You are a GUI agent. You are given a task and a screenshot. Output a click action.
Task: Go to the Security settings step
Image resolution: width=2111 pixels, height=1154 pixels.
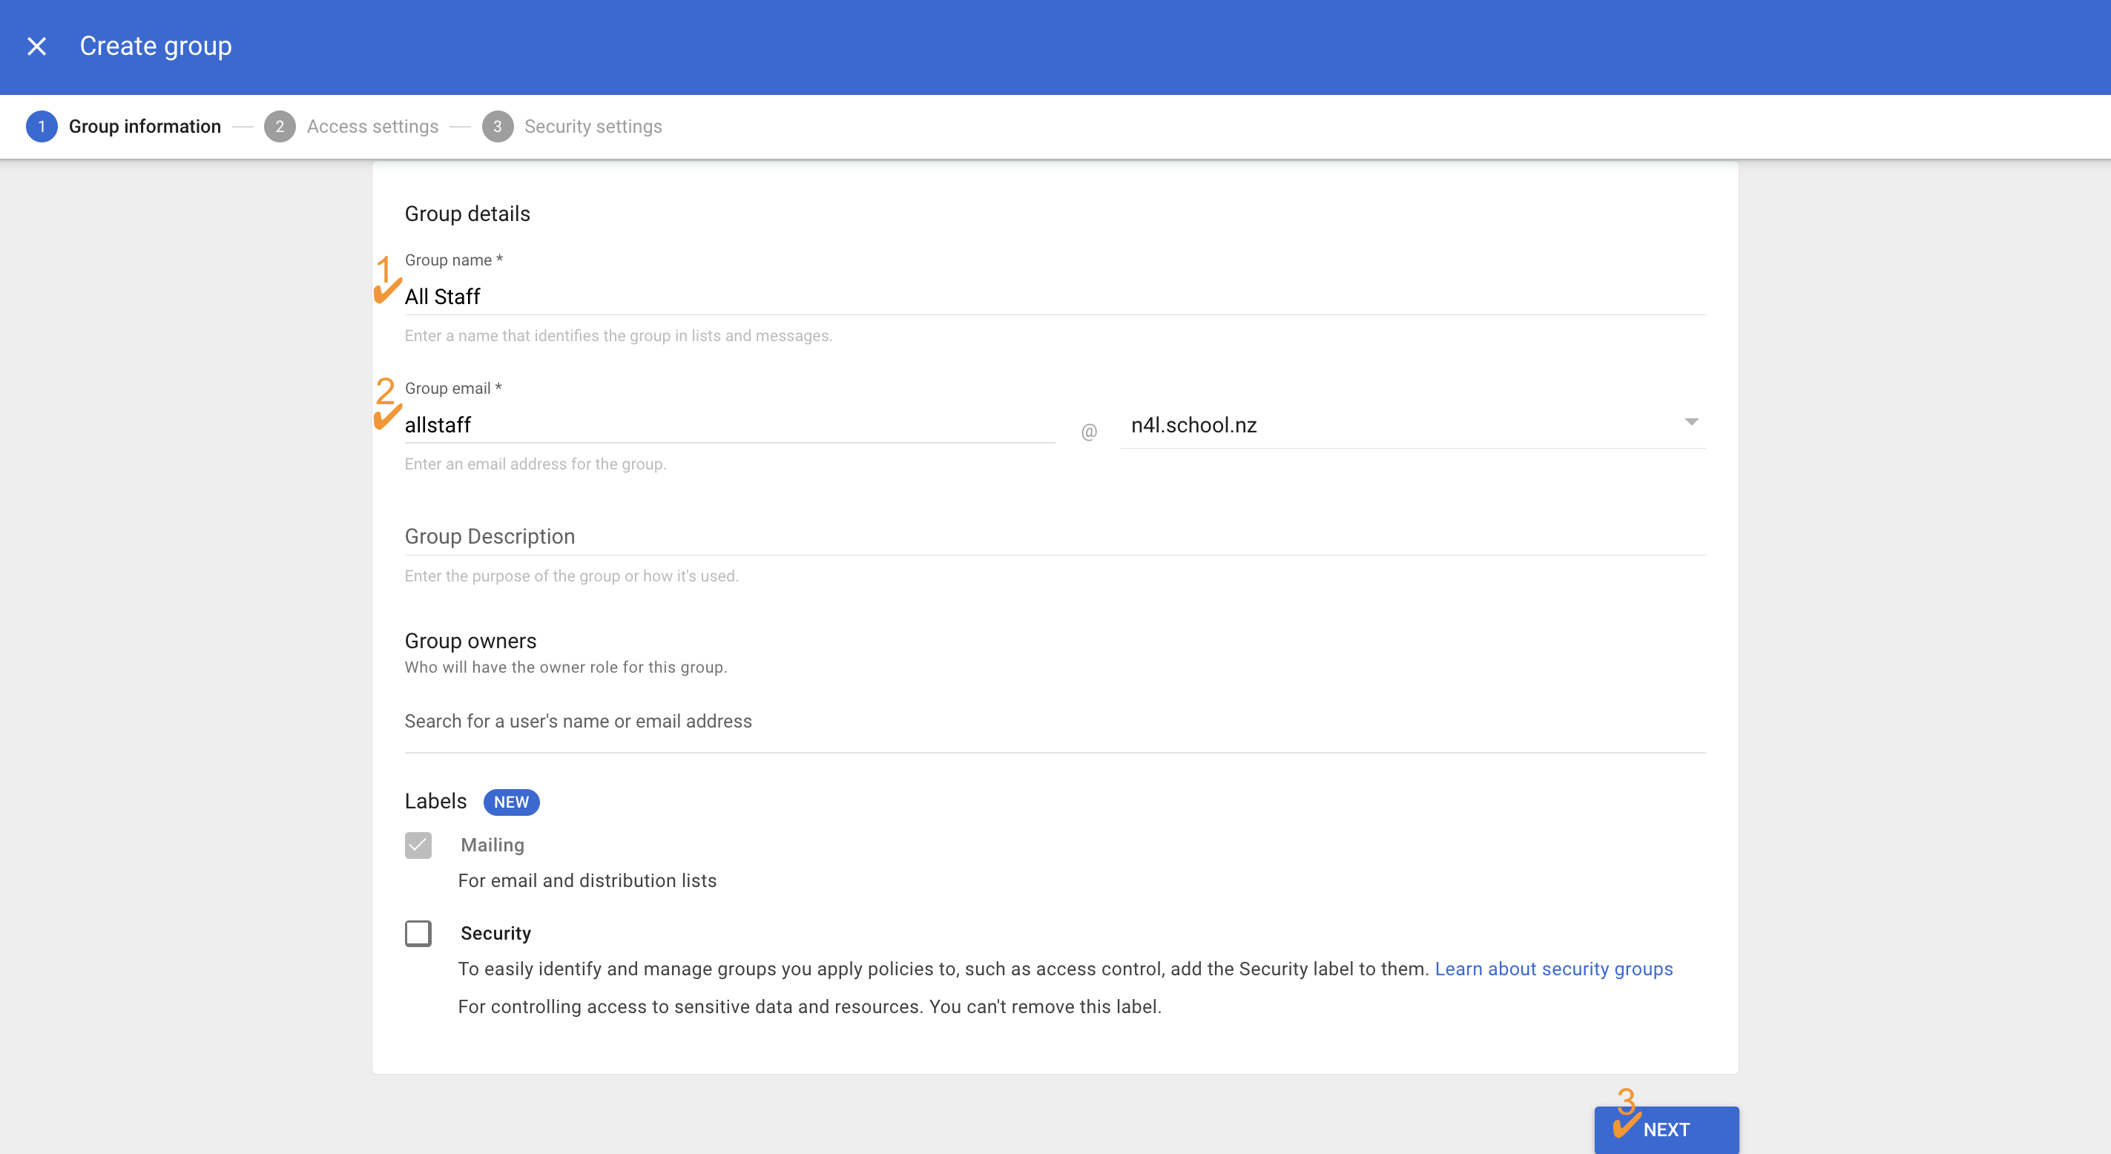pyautogui.click(x=593, y=126)
